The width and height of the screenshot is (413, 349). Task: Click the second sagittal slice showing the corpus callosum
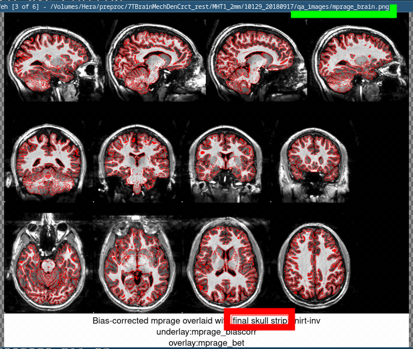pyautogui.click(x=156, y=62)
